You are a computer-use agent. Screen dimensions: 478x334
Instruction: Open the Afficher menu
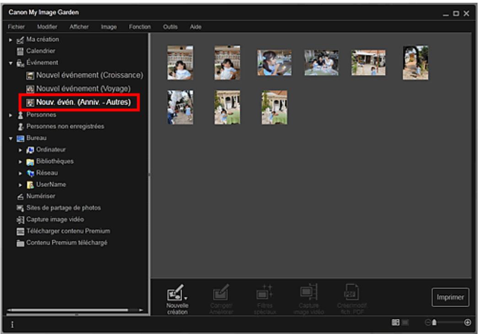point(79,27)
